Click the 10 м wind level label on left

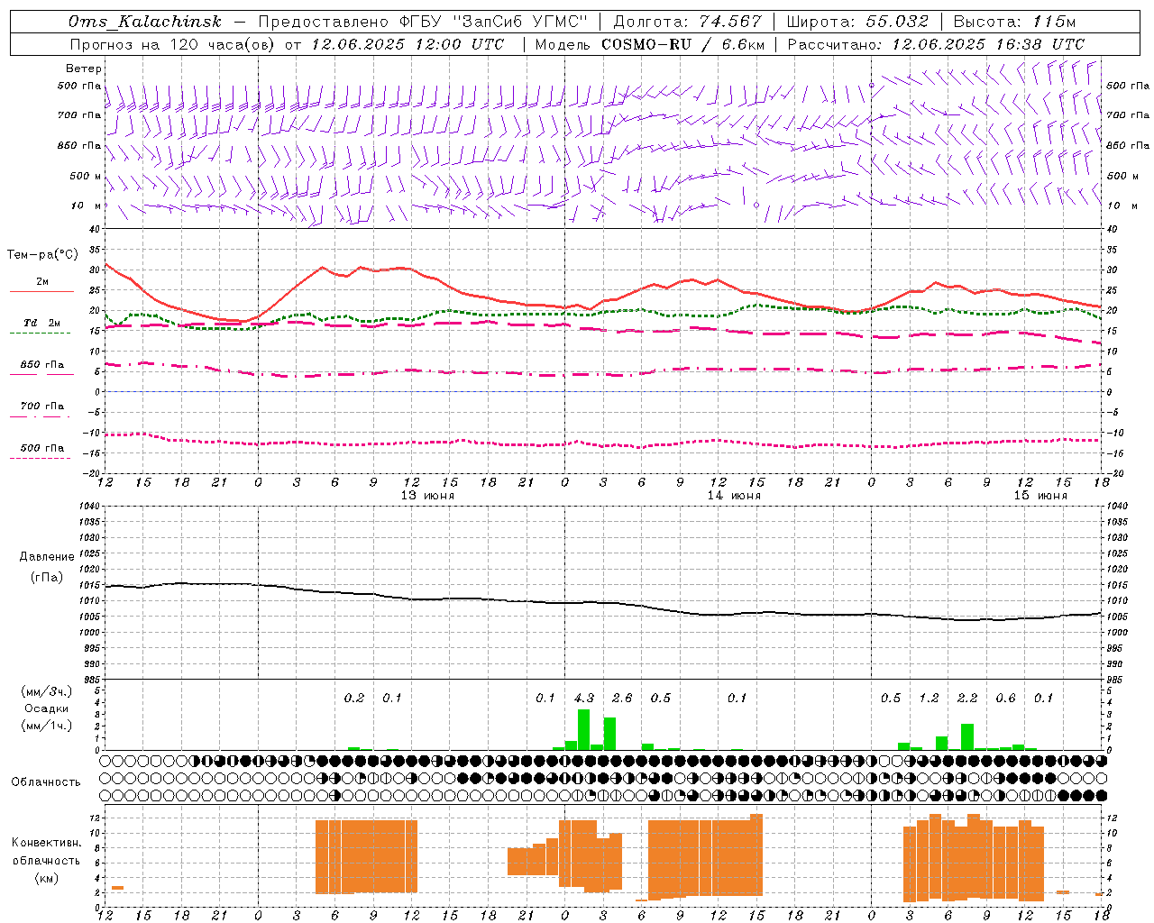(x=87, y=206)
